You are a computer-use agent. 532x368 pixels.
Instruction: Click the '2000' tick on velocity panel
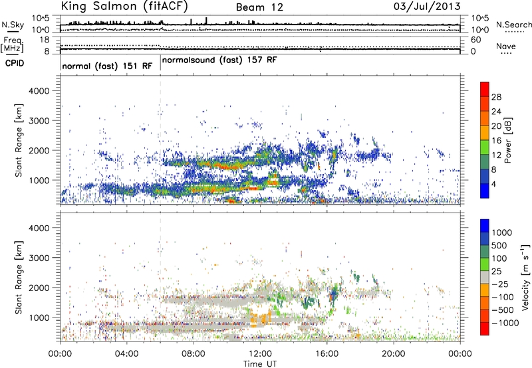point(39,288)
